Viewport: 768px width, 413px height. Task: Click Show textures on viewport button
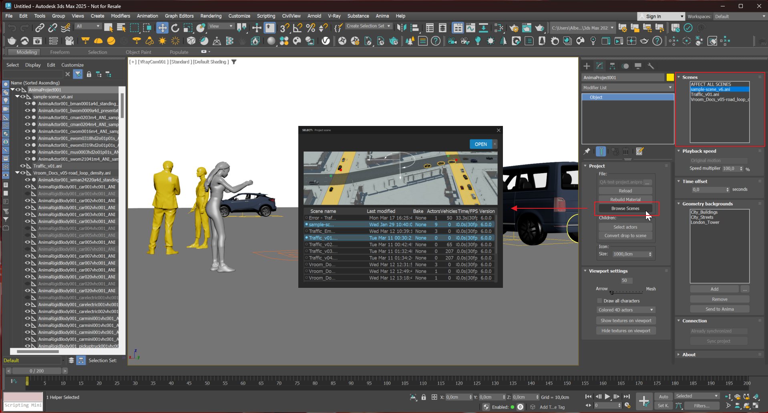[x=626, y=321]
